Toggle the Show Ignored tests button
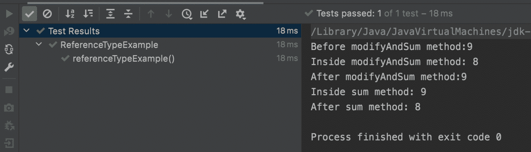This screenshot has width=531, height=152. (x=47, y=14)
